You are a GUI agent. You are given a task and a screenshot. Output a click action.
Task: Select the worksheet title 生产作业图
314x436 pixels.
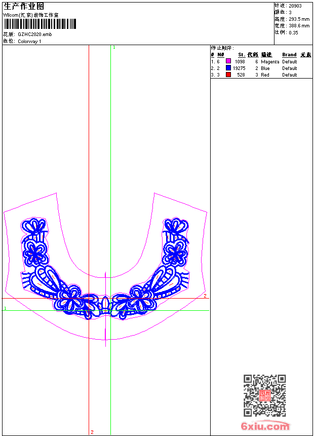[24, 7]
